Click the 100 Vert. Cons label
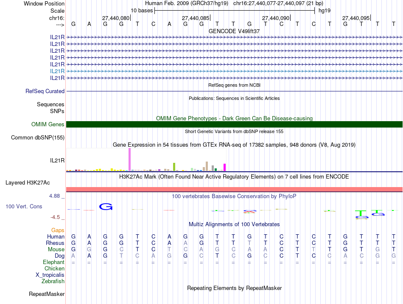 coord(24,206)
